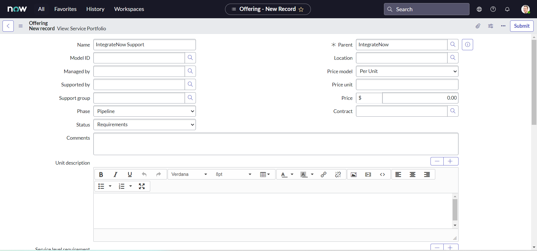The height and width of the screenshot is (251, 537).
Task: Open personalize form settings icon
Action: (490, 26)
